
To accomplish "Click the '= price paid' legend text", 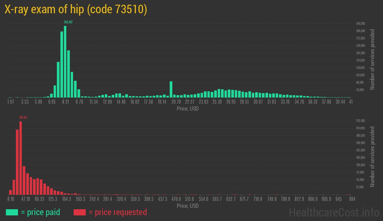I will coord(41,212).
